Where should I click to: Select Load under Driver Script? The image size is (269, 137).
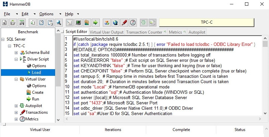coord(36,72)
